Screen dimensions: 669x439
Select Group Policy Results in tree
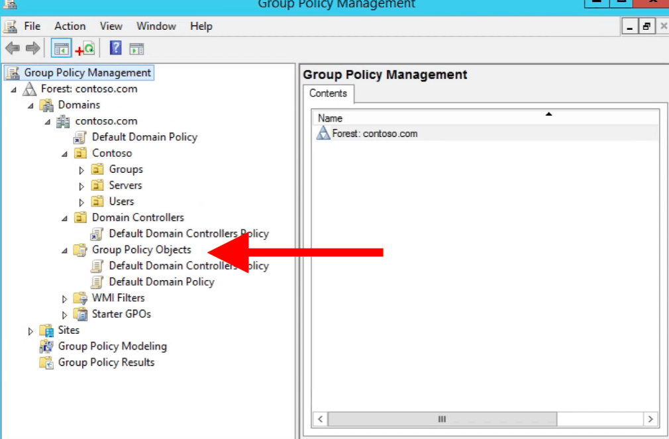pyautogui.click(x=106, y=363)
